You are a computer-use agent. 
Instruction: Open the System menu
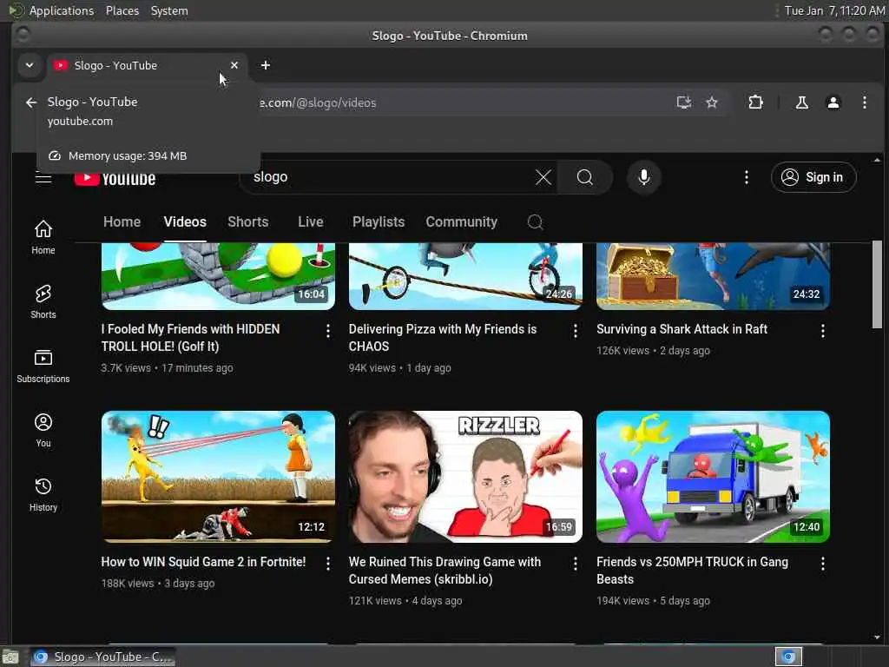pos(169,10)
